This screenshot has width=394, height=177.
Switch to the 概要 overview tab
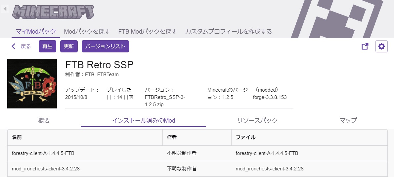(x=44, y=120)
